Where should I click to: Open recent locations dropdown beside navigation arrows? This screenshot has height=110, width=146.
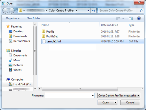pos(16,11)
